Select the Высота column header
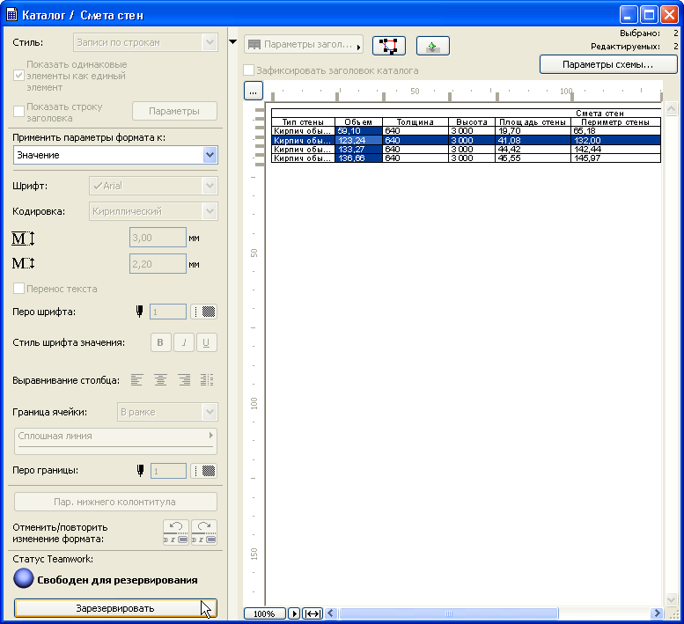This screenshot has width=684, height=624. click(472, 122)
